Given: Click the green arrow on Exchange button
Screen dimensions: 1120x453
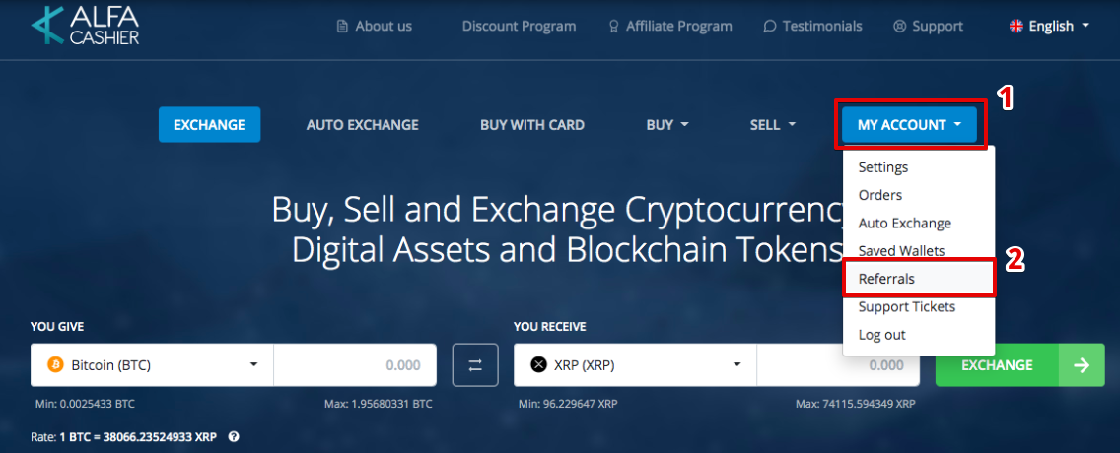Looking at the screenshot, I should tap(1082, 365).
